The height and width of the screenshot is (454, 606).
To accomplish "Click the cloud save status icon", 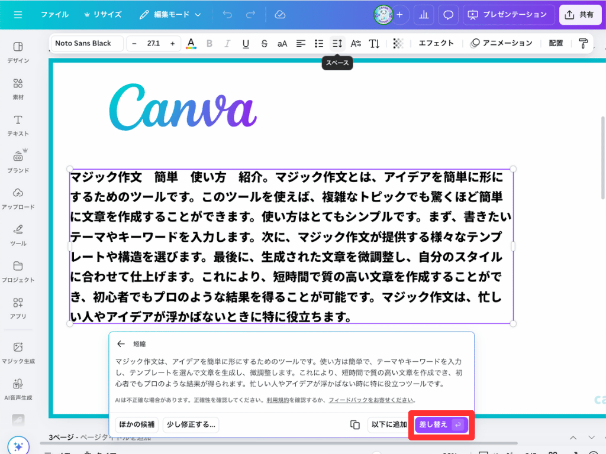I will (280, 15).
